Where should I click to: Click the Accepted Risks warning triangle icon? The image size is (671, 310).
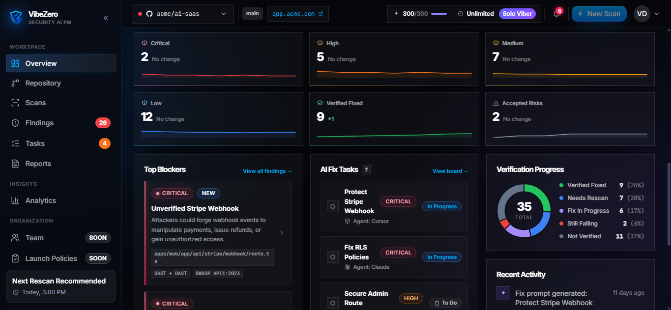pos(496,103)
